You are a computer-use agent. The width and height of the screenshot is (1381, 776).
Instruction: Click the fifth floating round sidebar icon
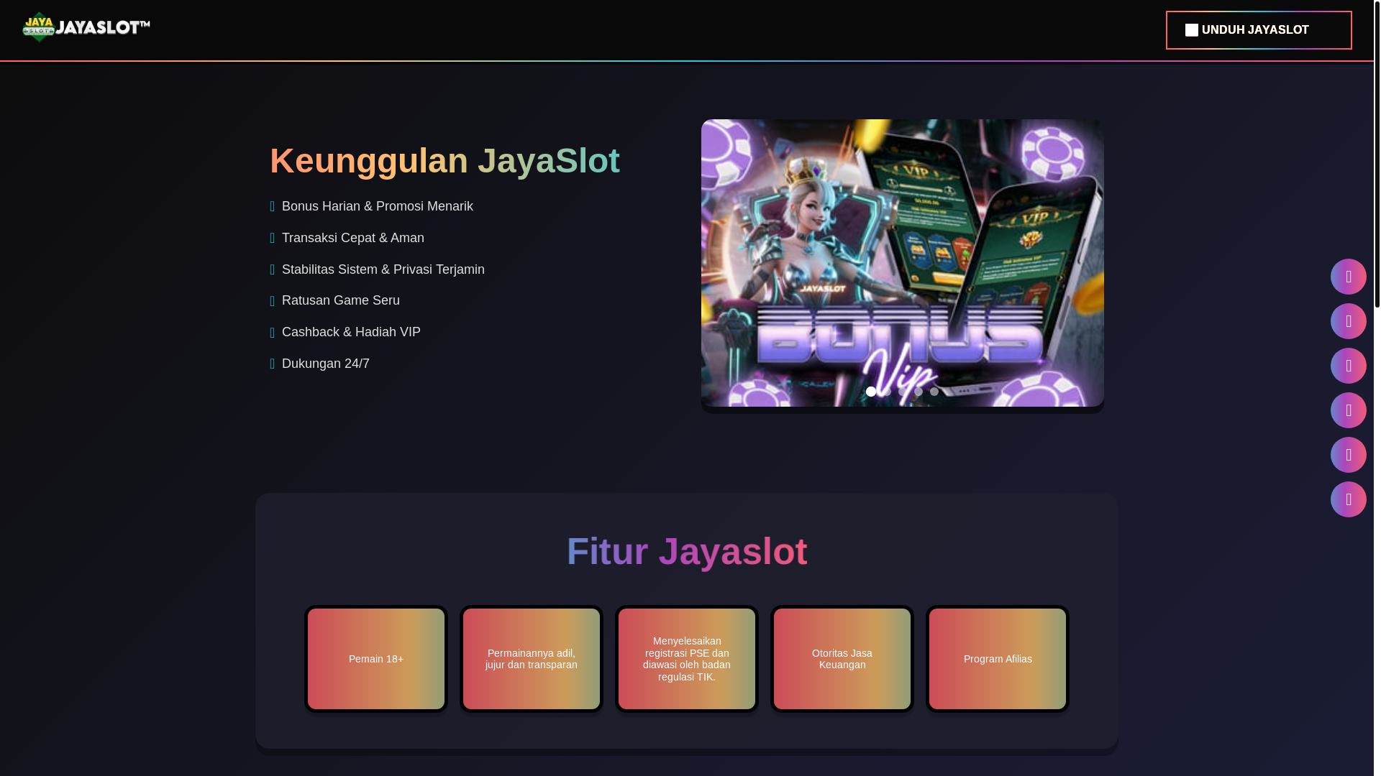(x=1349, y=455)
